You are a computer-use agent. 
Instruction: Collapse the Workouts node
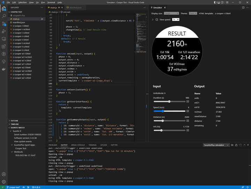12,152
